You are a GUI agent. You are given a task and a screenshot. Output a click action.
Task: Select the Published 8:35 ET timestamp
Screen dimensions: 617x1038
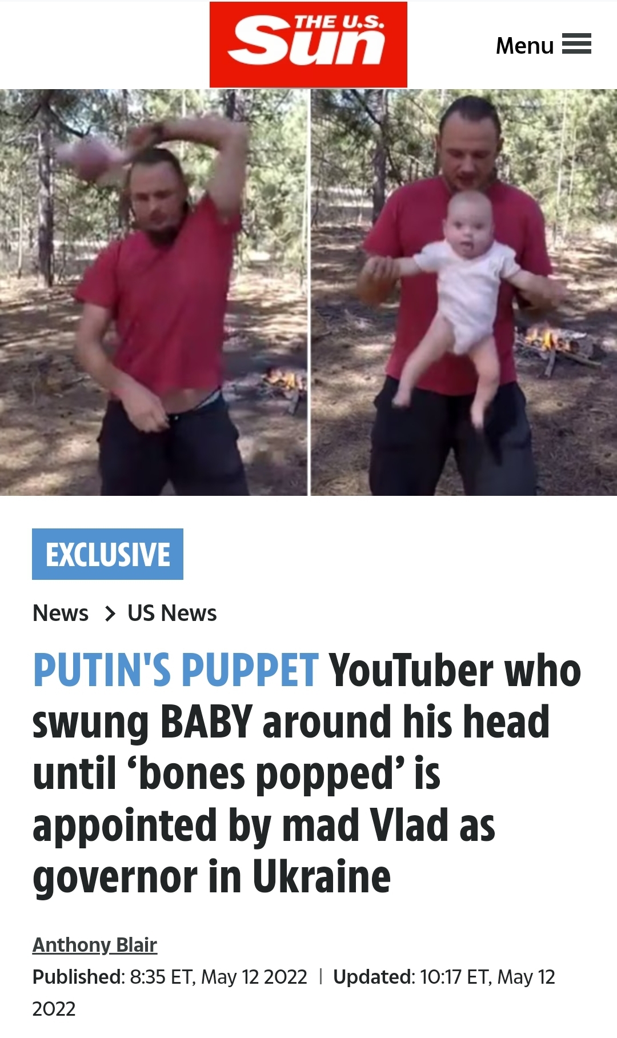click(x=170, y=977)
